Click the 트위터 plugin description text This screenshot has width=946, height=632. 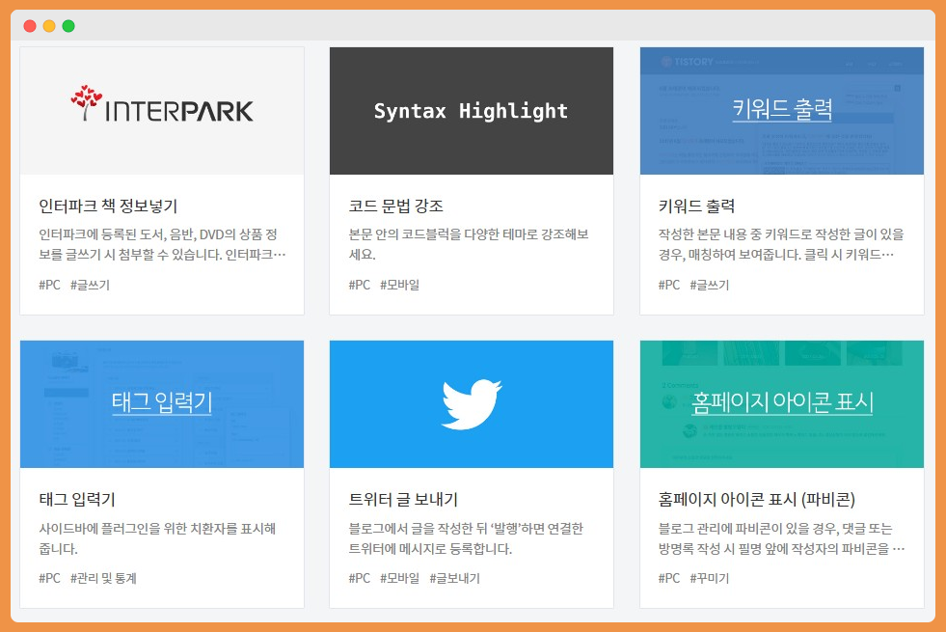[x=466, y=538]
